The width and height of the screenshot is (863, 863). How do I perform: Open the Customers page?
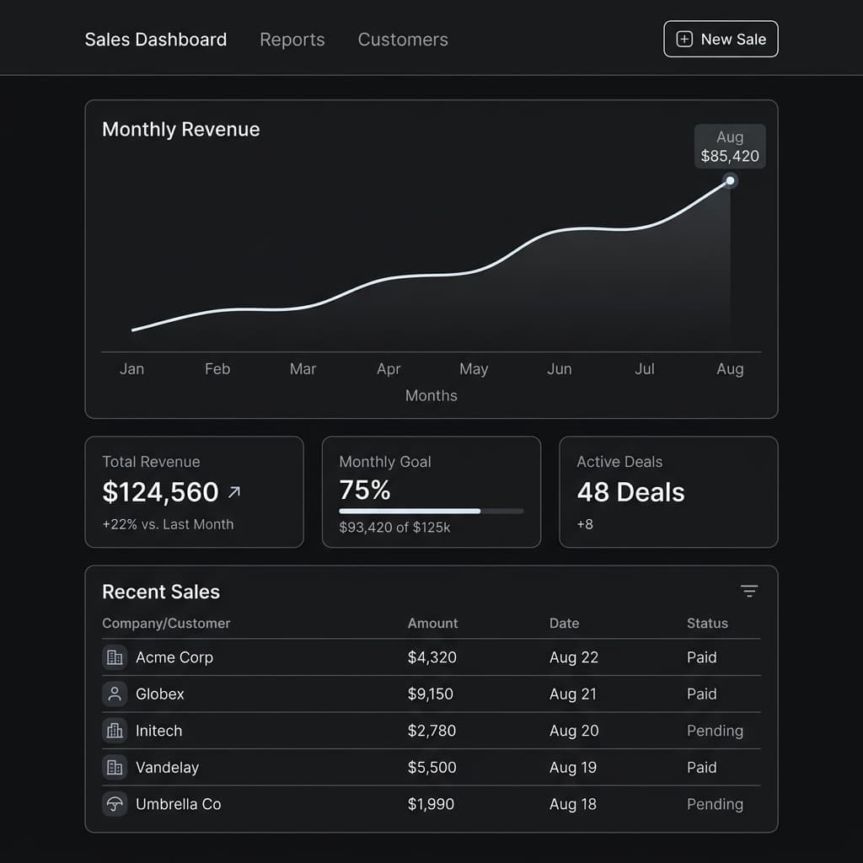tap(403, 39)
